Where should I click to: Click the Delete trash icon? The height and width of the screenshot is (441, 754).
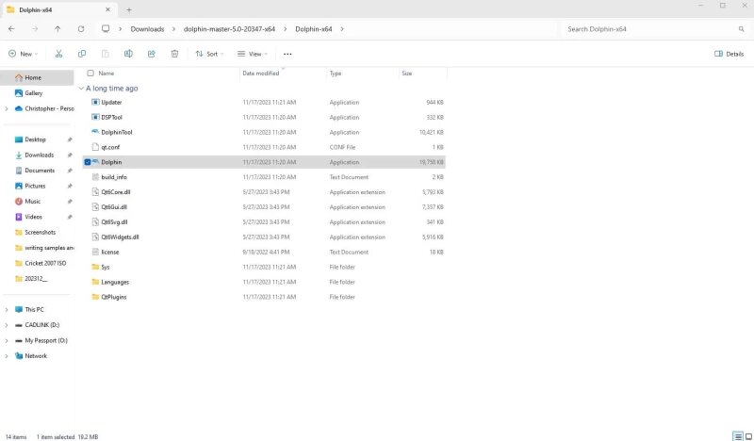tap(174, 54)
